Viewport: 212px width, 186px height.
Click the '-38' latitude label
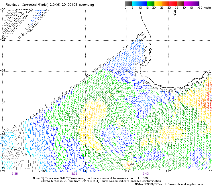click(3, 134)
